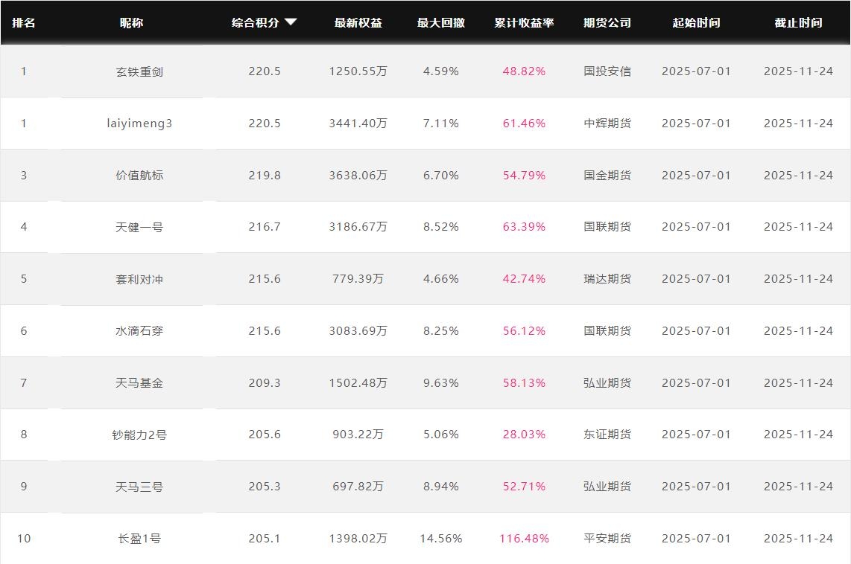
Task: Open trader 玄铁重剑 profile
Action: point(139,71)
